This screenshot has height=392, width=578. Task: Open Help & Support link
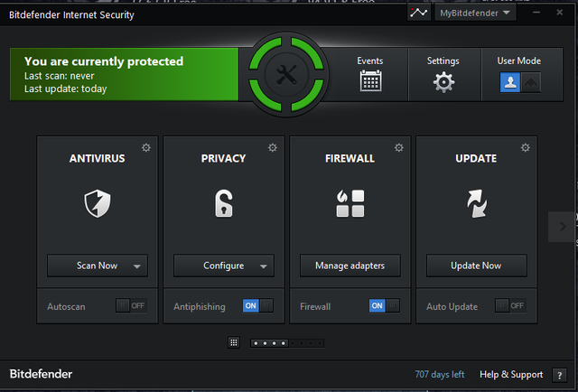click(x=511, y=375)
